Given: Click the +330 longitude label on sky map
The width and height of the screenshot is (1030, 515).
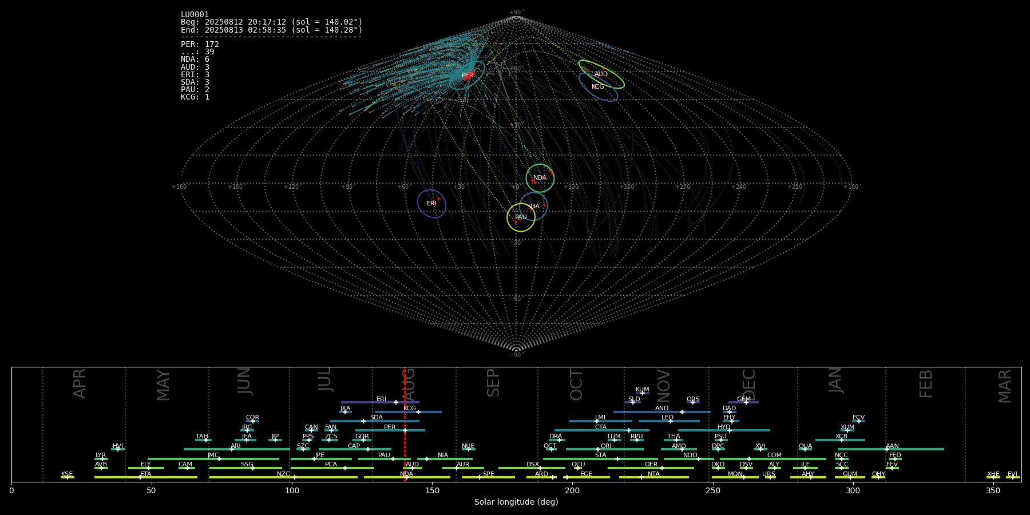Looking at the screenshot, I should [571, 187].
